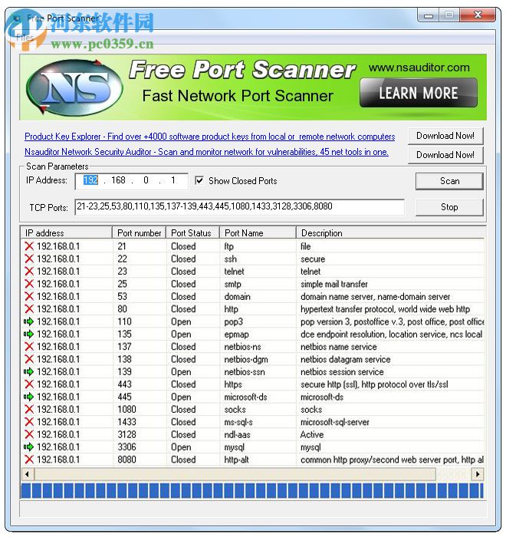Viewport: 506px width, 537px height.
Task: Sort by the Description column header
Action: [390, 233]
